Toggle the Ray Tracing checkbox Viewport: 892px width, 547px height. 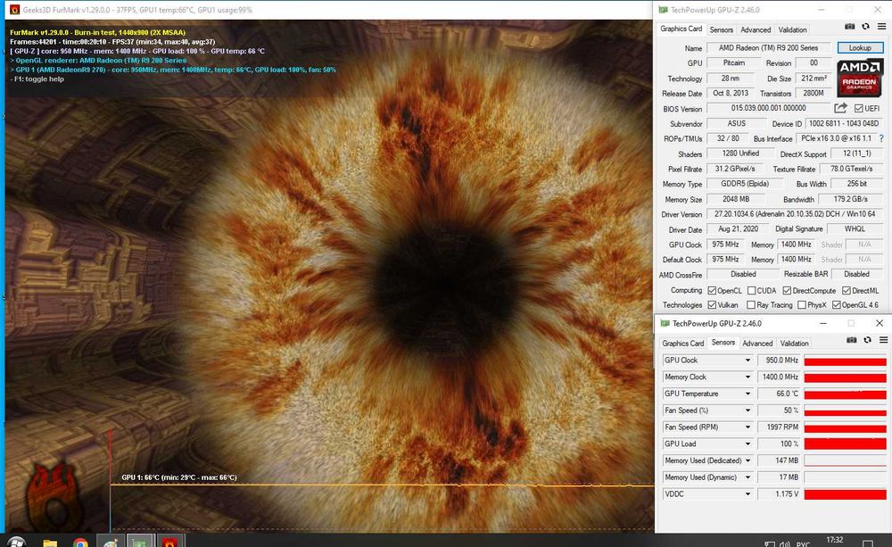(x=751, y=304)
